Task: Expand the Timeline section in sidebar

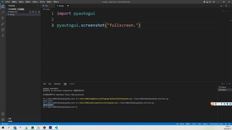Action: (x=23, y=121)
